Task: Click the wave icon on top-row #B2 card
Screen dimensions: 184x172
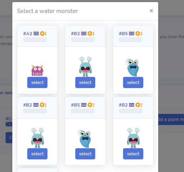Action: tap(84, 33)
